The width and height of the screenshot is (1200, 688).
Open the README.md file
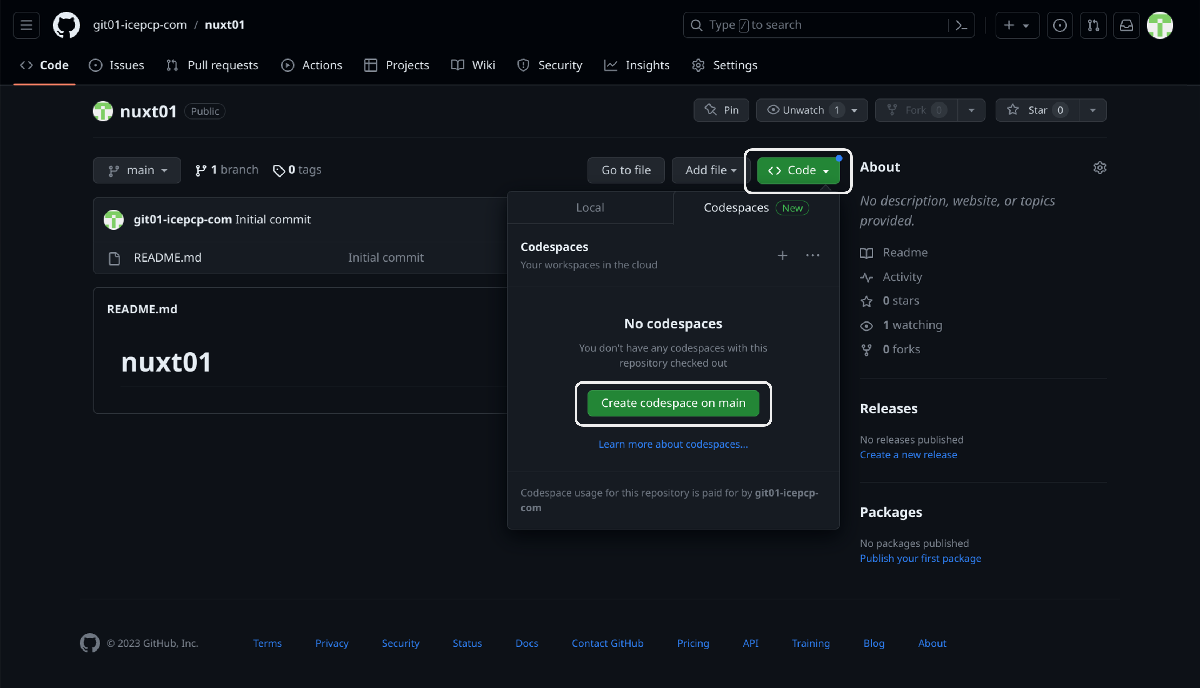click(167, 258)
